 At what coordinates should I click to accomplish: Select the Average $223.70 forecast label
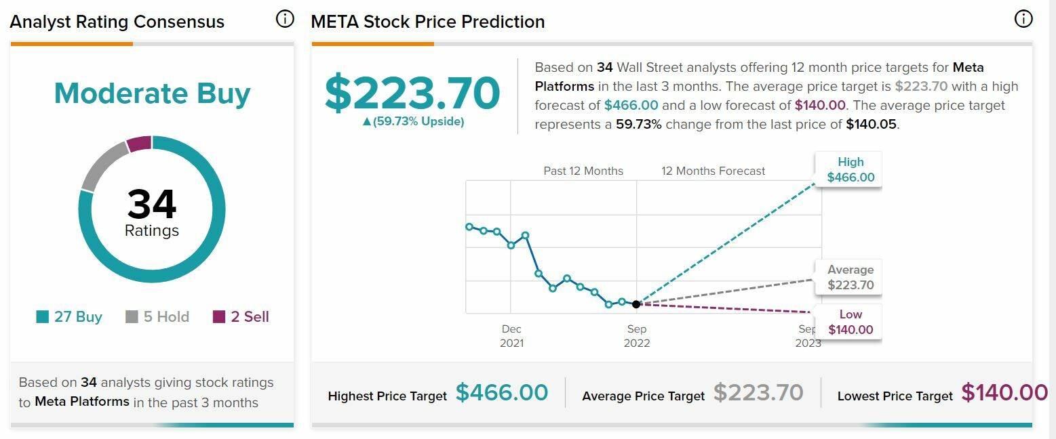click(x=850, y=278)
